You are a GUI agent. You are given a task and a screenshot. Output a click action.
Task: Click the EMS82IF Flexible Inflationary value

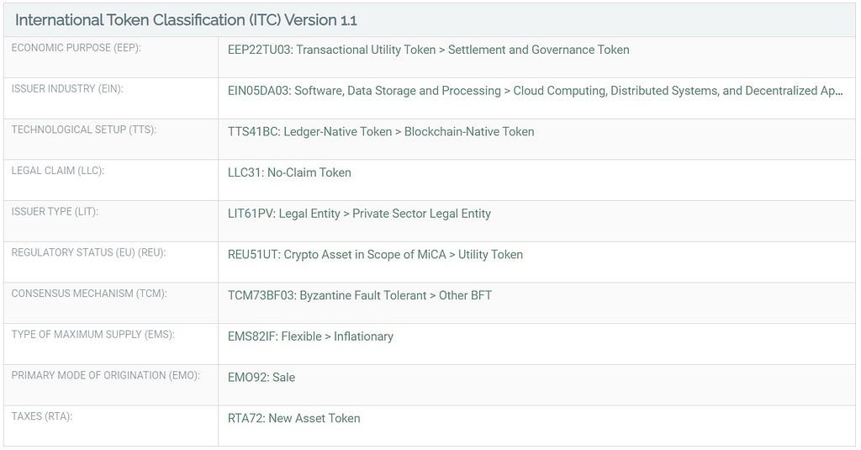click(x=310, y=336)
